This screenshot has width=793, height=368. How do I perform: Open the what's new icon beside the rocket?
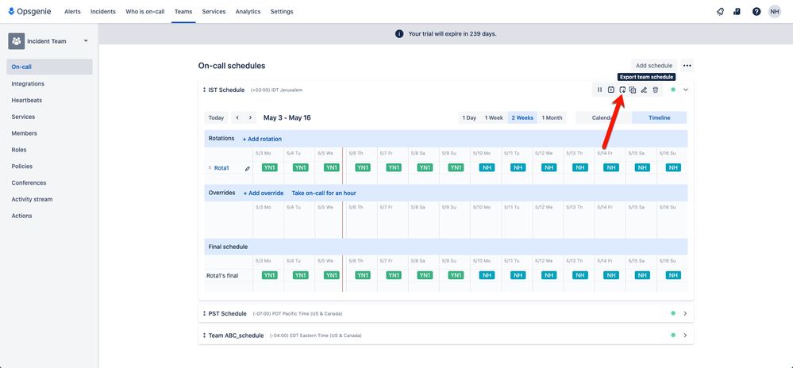click(737, 12)
